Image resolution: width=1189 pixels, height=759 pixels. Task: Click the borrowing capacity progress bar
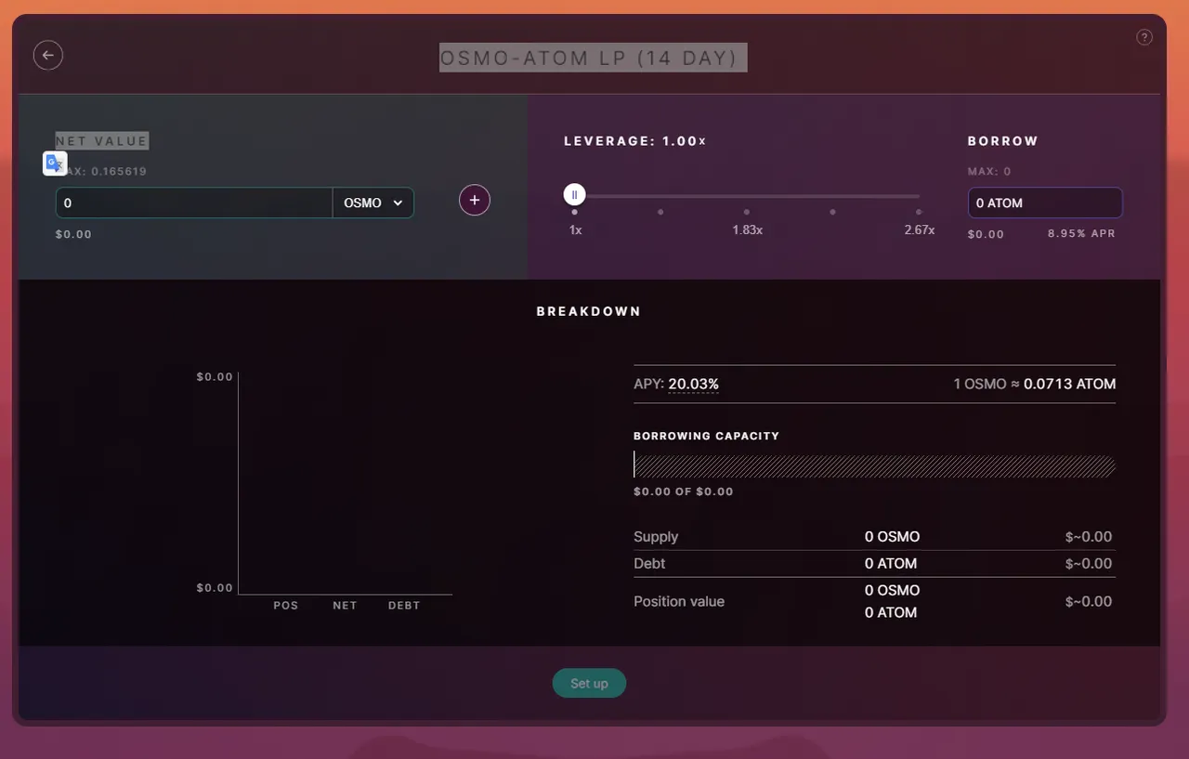point(874,465)
